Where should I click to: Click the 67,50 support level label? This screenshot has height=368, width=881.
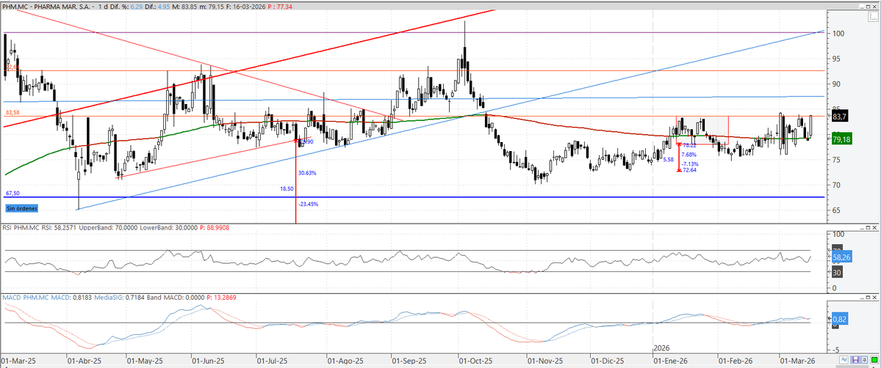pyautogui.click(x=12, y=193)
